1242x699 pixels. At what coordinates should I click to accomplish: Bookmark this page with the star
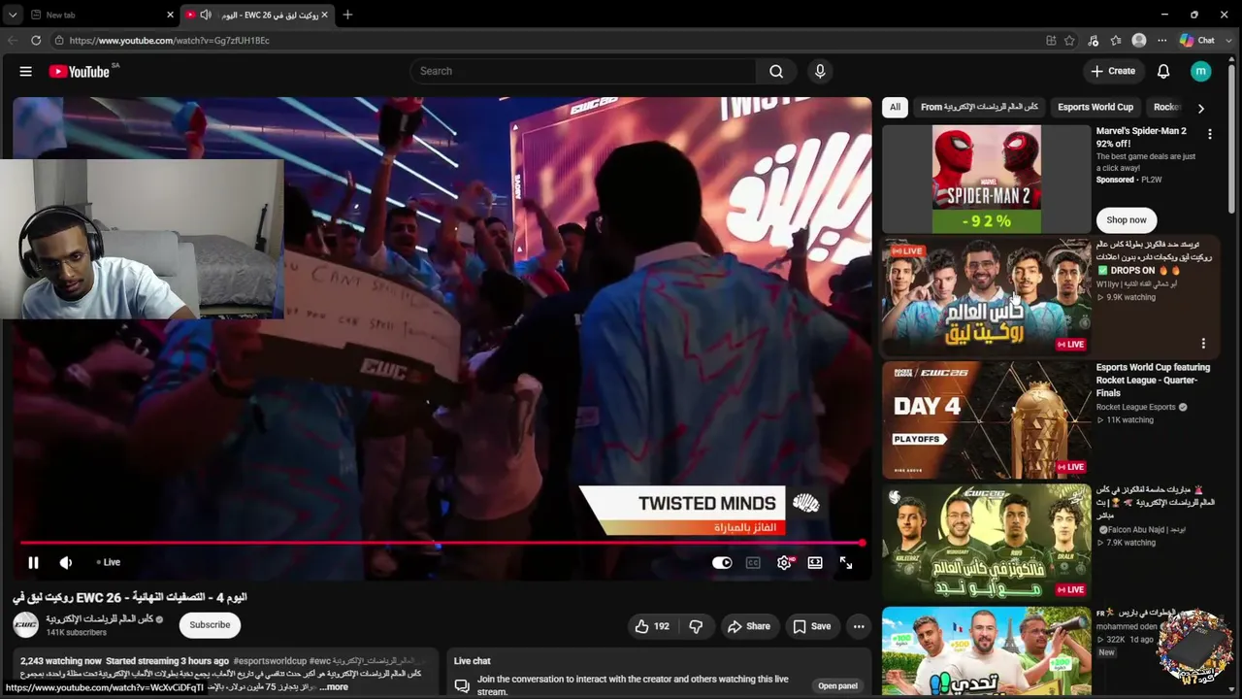tap(1069, 41)
